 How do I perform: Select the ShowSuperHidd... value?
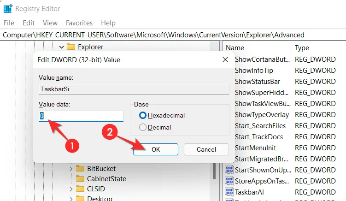262,93
